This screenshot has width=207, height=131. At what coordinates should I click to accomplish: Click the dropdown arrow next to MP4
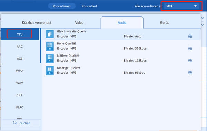tap(195, 6)
